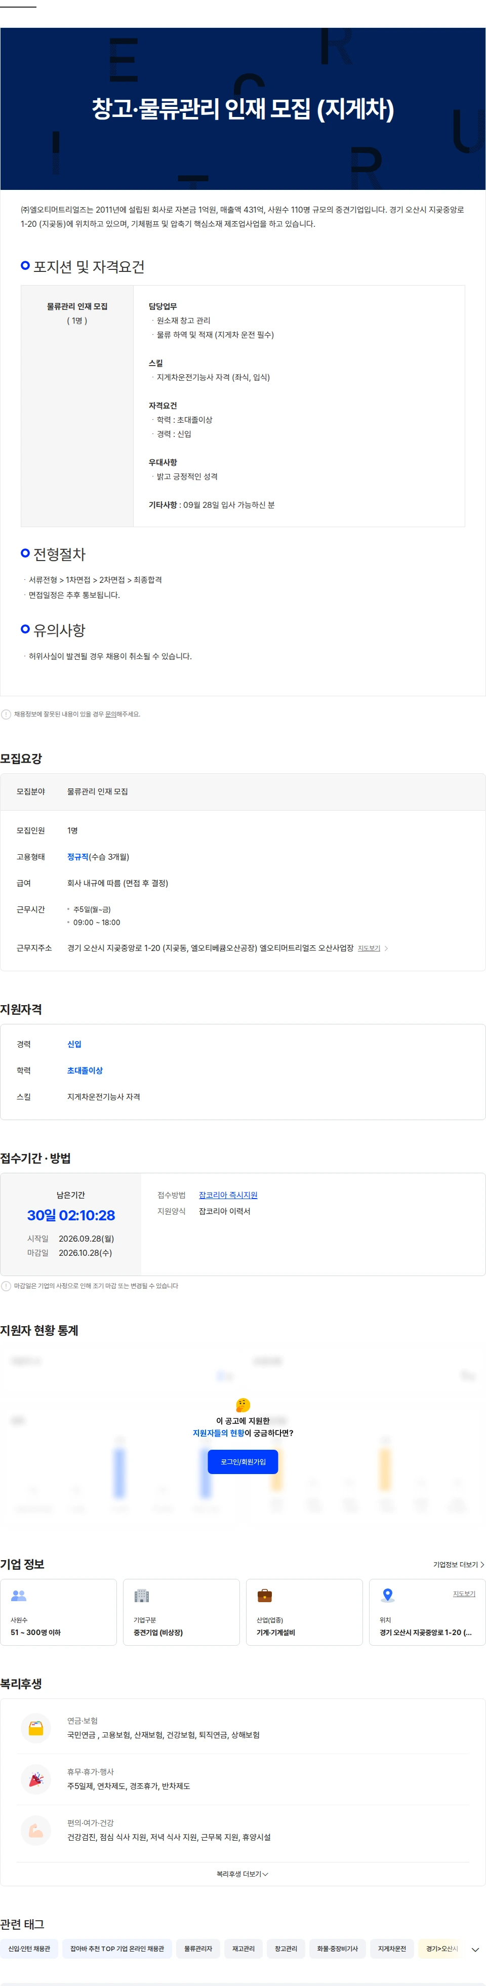486x1986 pixels.
Task: Click the chevron after 근무지주소 지도보기
Action: [386, 948]
